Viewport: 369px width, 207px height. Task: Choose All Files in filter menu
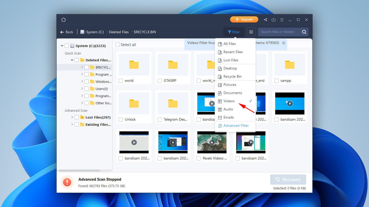coord(235,44)
